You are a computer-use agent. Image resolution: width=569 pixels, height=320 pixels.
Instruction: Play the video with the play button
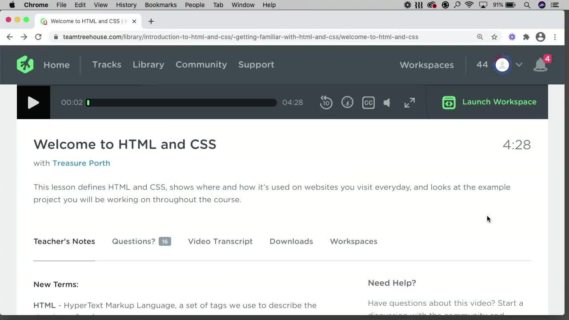tap(33, 102)
